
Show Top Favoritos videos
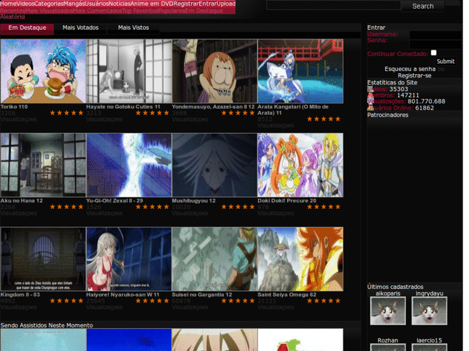[x=140, y=11]
